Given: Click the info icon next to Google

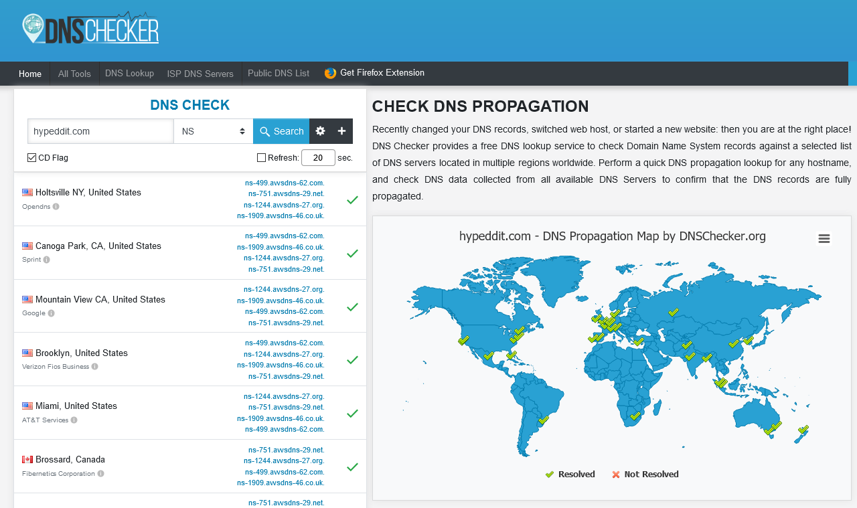Looking at the screenshot, I should [52, 313].
